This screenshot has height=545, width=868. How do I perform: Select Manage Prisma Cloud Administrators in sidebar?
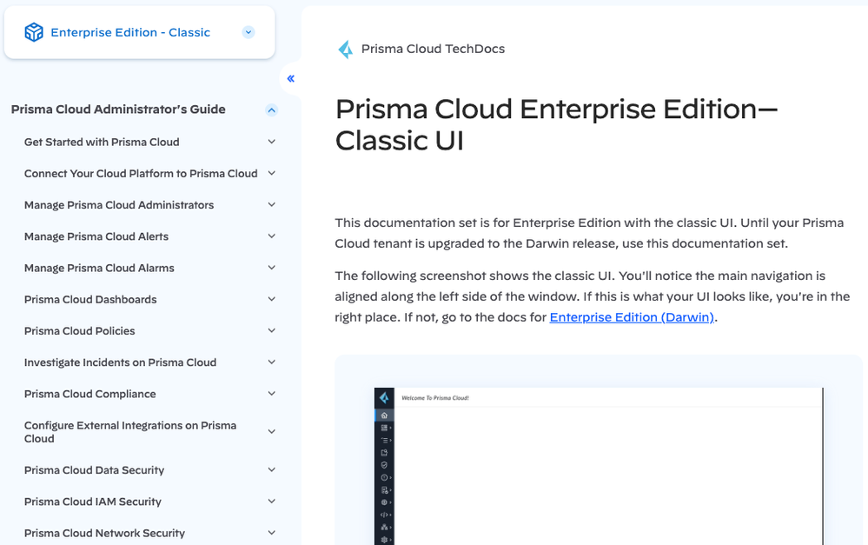(119, 205)
